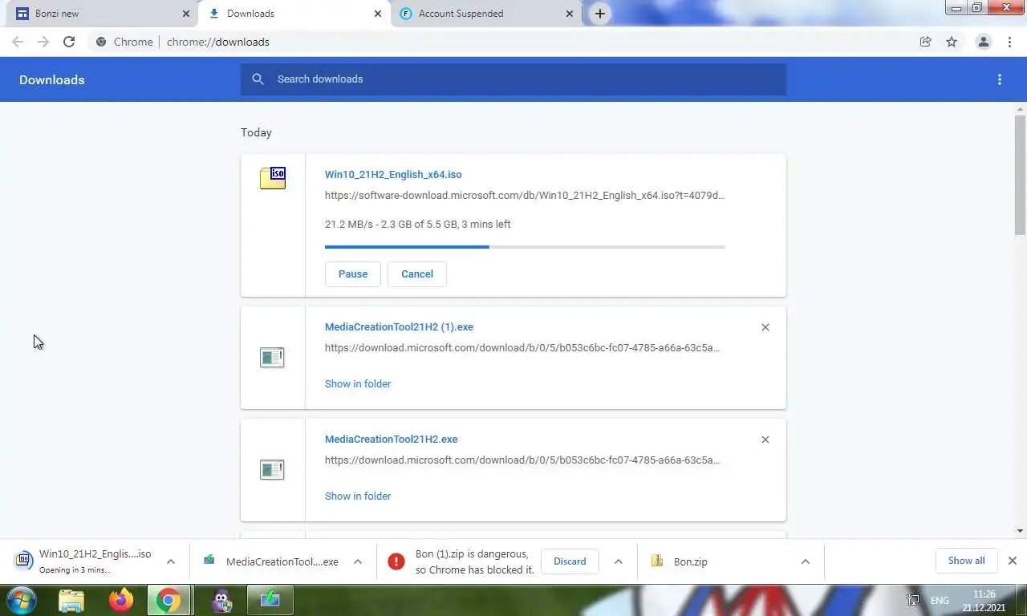Click MediaCreationTool21H2 (1).exe file icon
Image resolution: width=1027 pixels, height=616 pixels.
[x=272, y=358]
